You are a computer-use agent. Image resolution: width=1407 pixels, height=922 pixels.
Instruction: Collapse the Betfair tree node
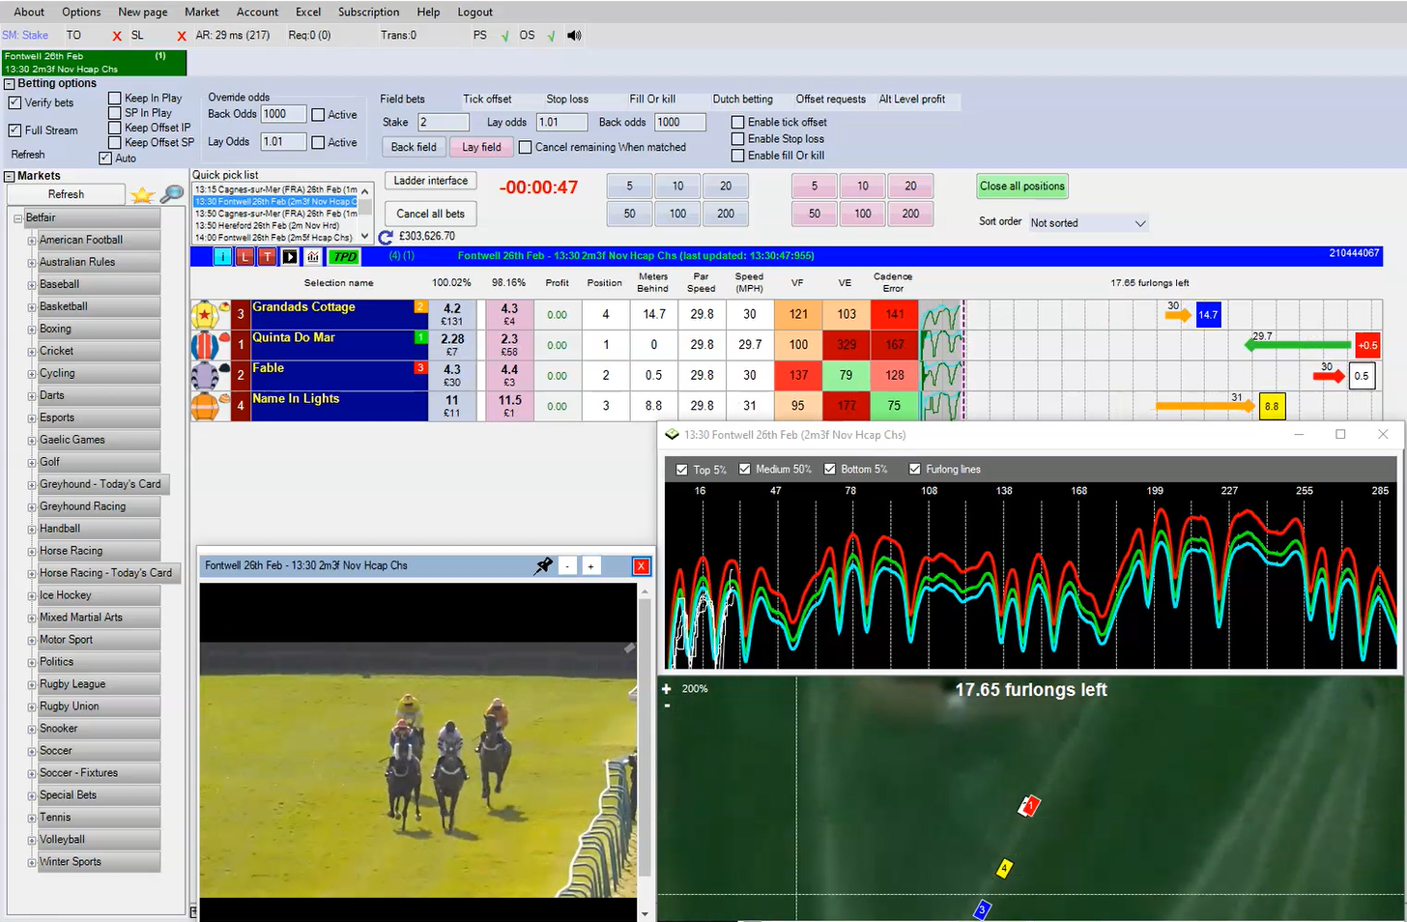click(x=17, y=217)
